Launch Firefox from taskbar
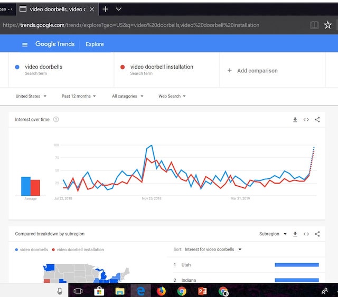 point(161,291)
